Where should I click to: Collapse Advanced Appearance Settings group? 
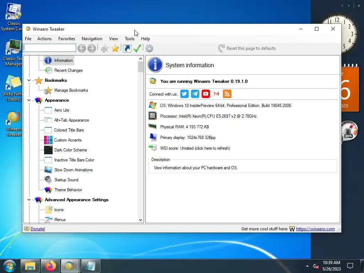[29, 200]
